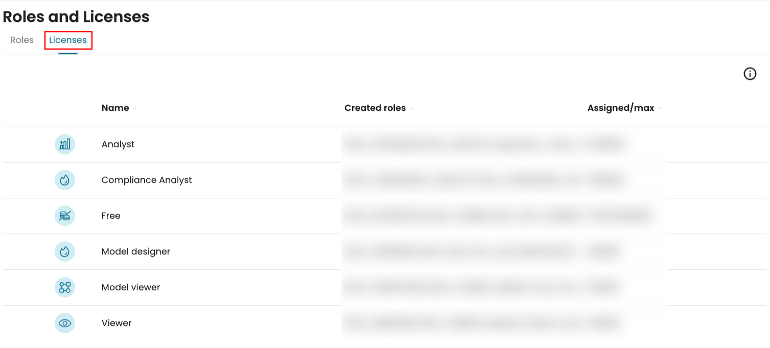770x348 pixels.
Task: Open the info icon at top right
Action: (750, 74)
